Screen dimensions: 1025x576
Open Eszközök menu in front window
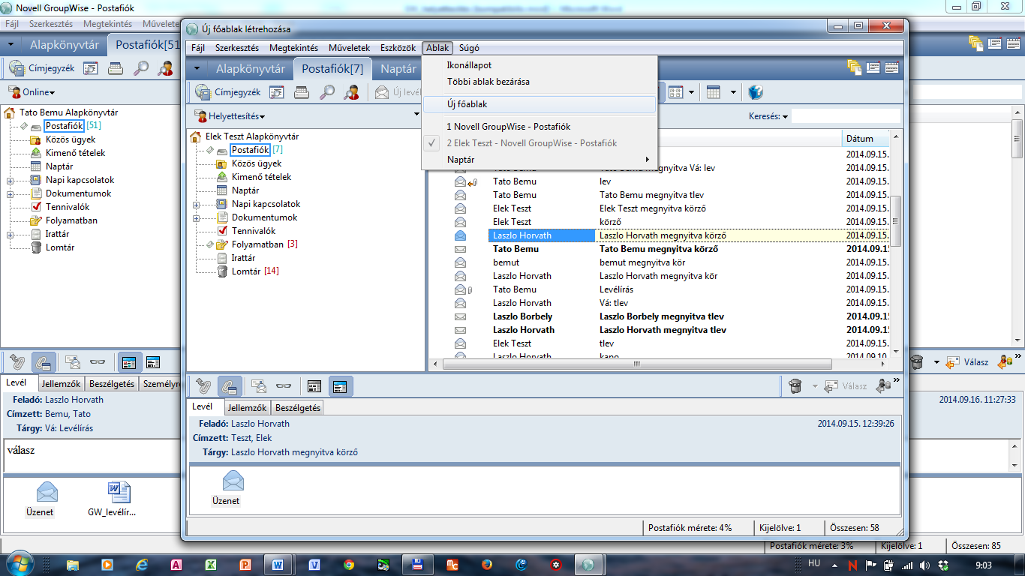(x=398, y=47)
